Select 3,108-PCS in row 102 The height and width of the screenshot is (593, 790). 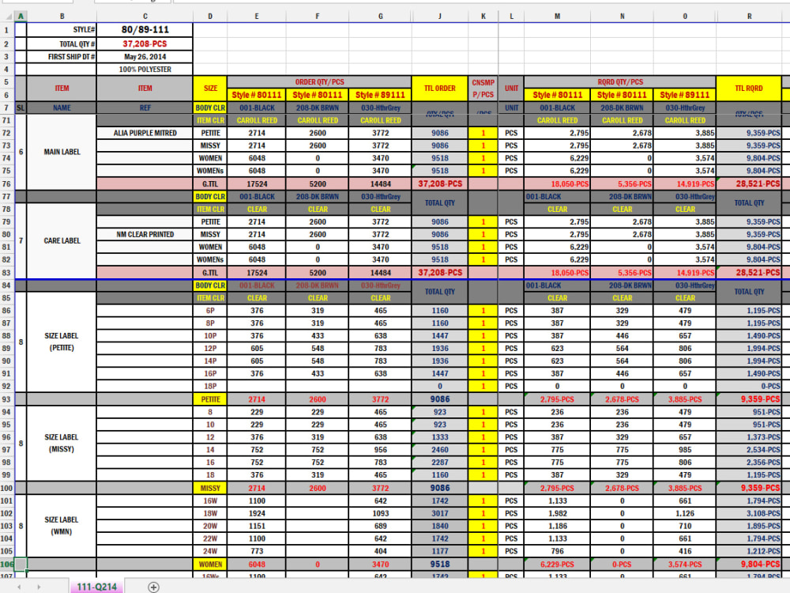coord(749,513)
